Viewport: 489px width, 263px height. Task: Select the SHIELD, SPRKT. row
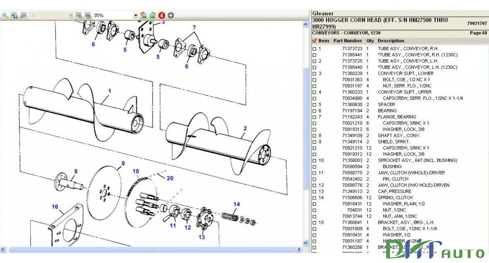pos(394,142)
